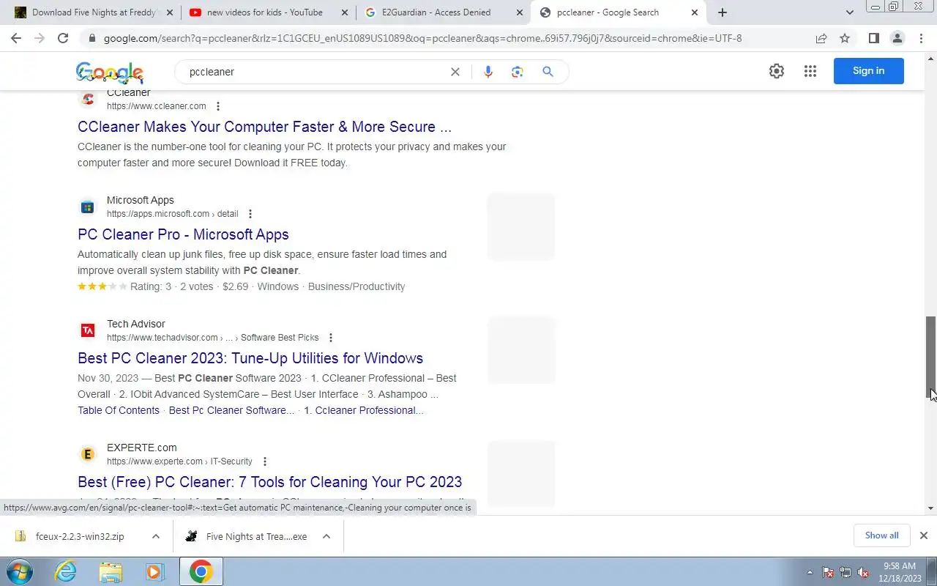Switch to Download Five Nights at Freddy tab
Image resolution: width=937 pixels, height=586 pixels.
(94, 12)
